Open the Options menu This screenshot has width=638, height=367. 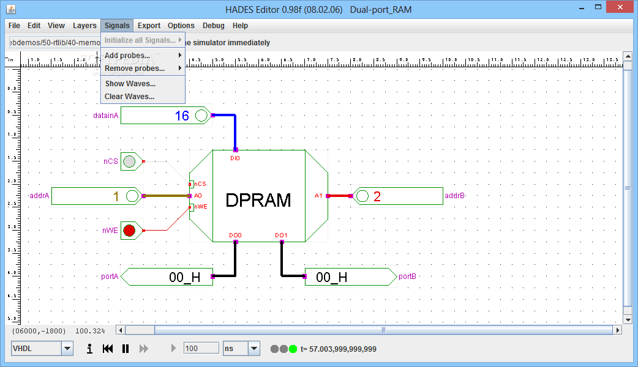coord(181,26)
